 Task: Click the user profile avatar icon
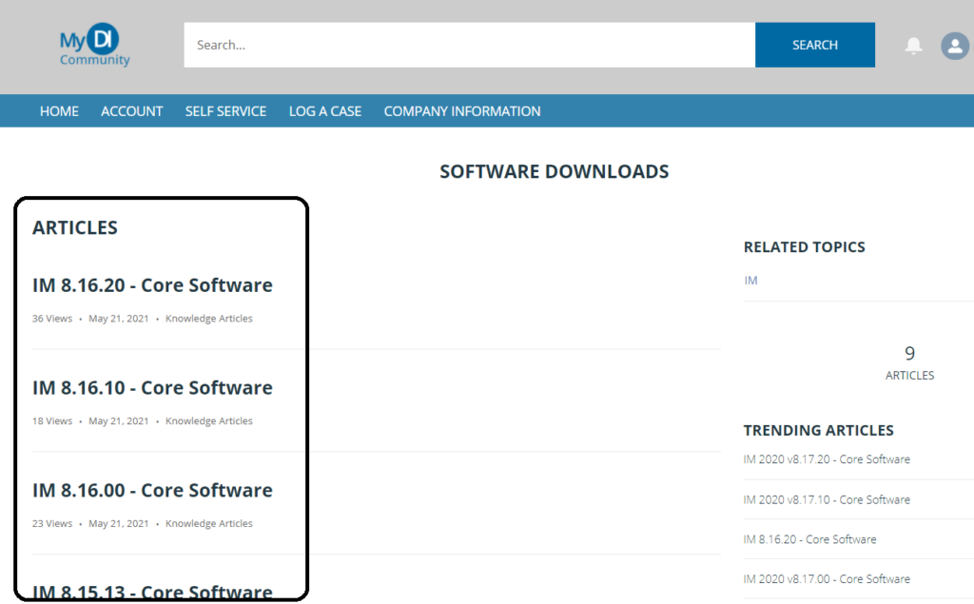point(954,45)
